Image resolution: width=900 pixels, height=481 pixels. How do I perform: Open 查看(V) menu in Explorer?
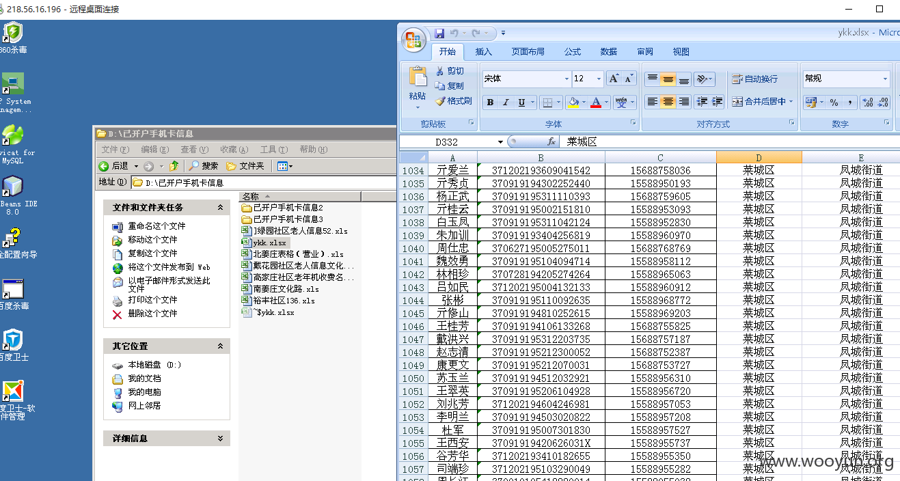pyautogui.click(x=194, y=150)
